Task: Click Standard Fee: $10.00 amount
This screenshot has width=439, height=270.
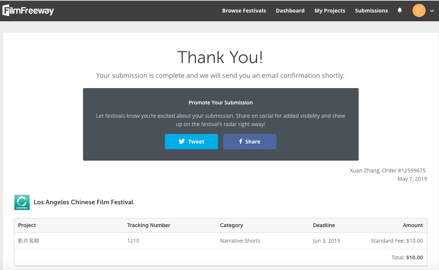Action: pos(397,241)
